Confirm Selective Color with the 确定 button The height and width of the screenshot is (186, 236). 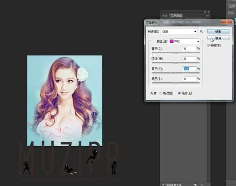218,31
